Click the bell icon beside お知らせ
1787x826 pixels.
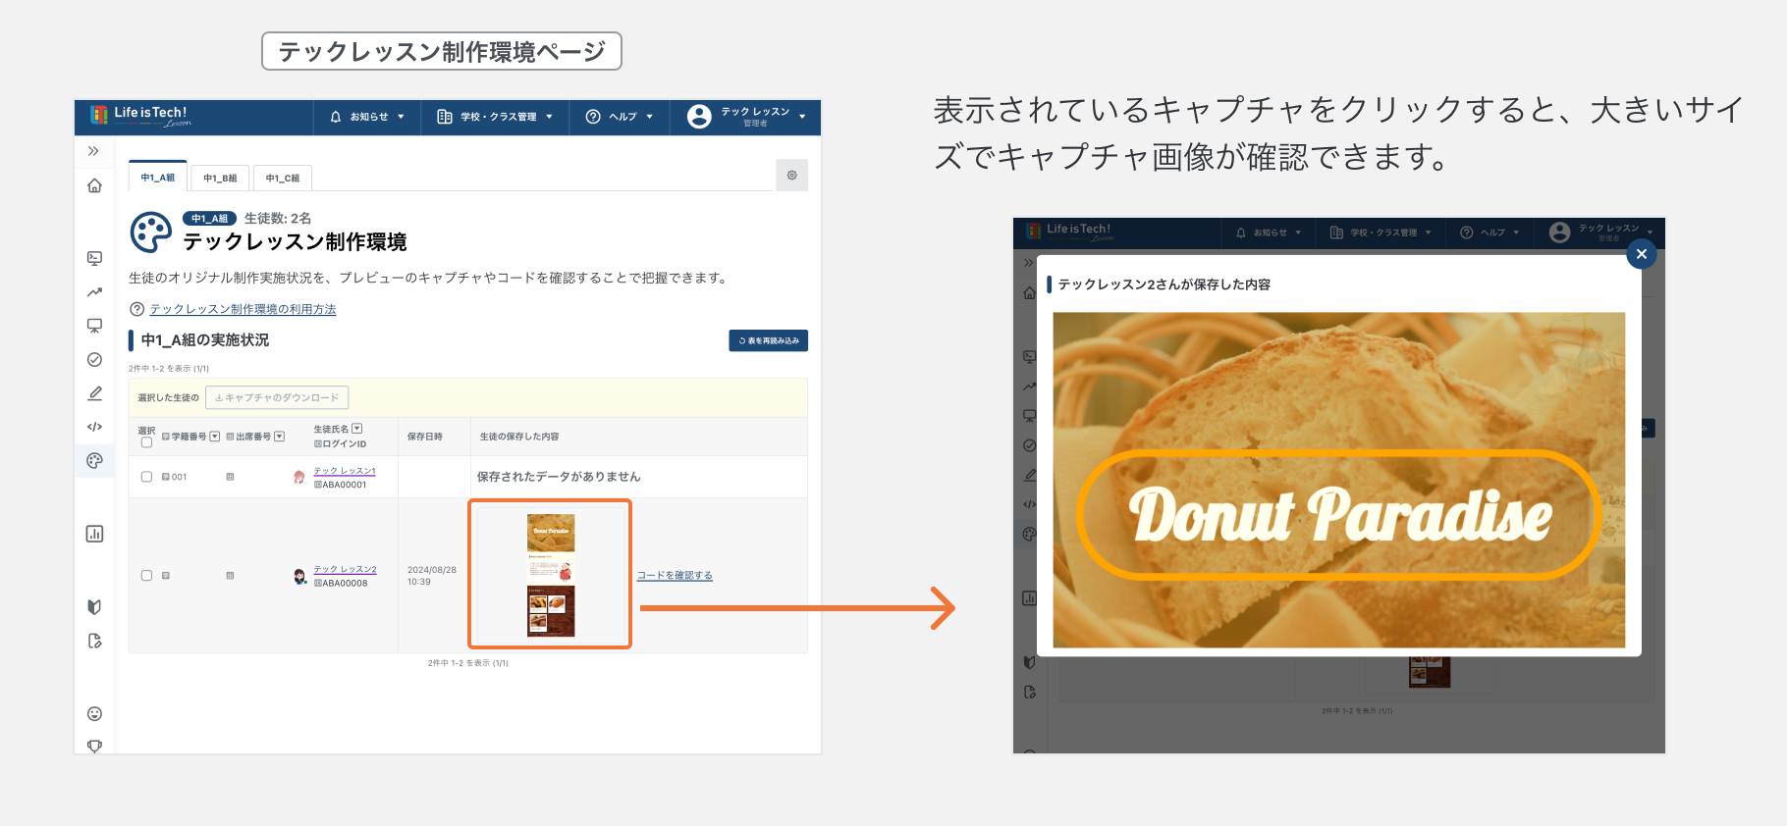point(336,117)
